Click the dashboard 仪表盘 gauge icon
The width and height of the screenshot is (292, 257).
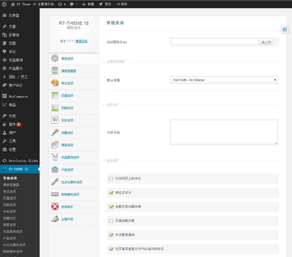tap(5, 15)
